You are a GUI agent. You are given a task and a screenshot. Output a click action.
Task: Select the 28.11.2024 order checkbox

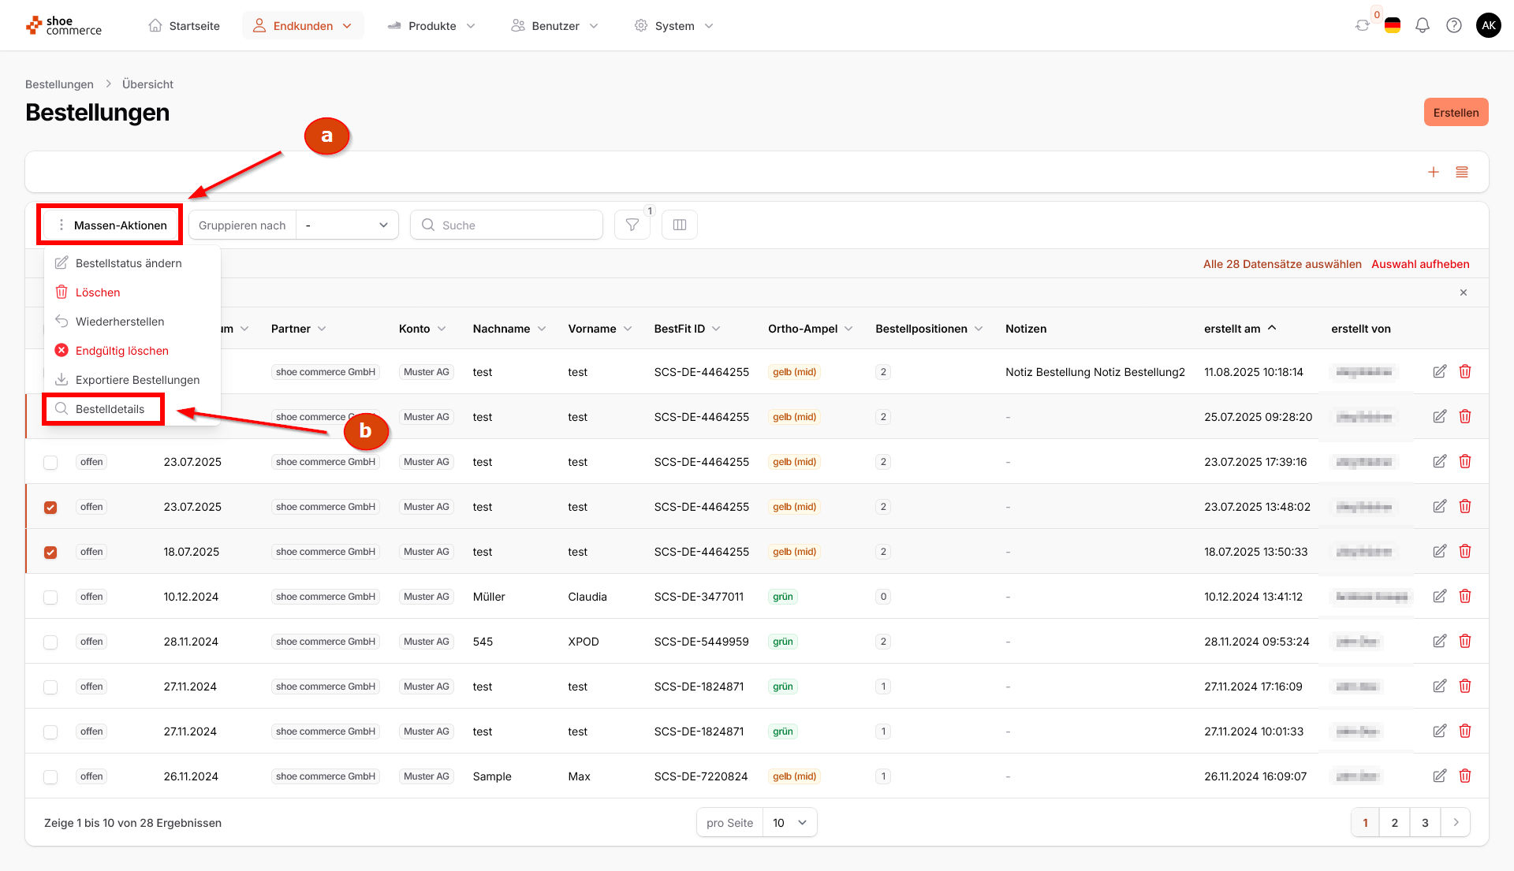50,642
